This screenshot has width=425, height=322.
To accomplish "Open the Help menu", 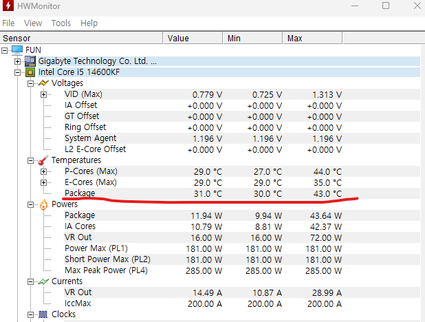I will [x=89, y=23].
